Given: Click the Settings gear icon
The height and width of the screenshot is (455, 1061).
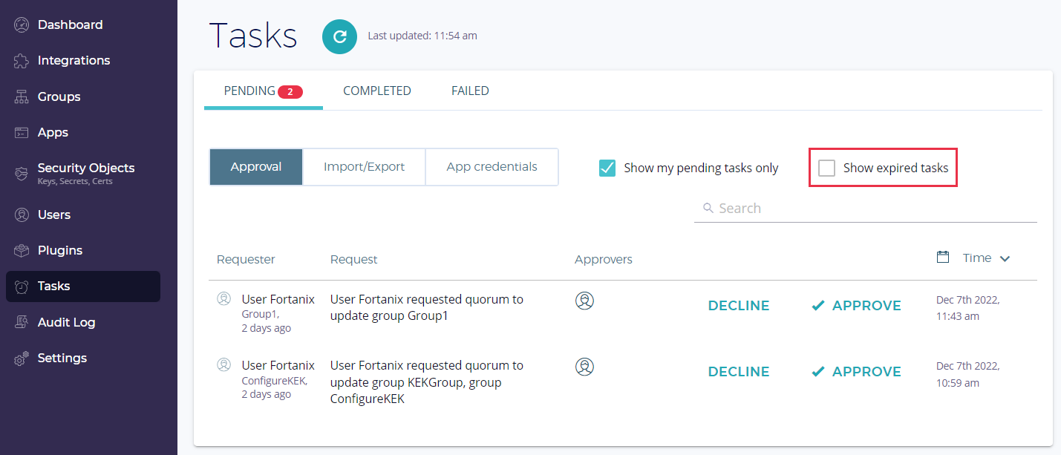Looking at the screenshot, I should pyautogui.click(x=22, y=359).
